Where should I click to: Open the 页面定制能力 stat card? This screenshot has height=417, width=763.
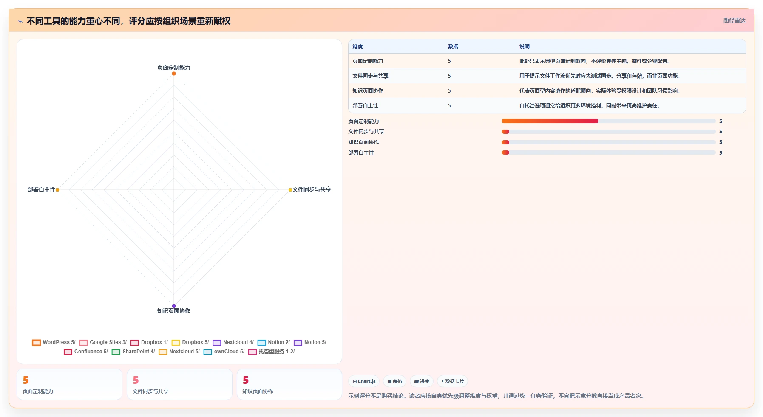coord(69,384)
